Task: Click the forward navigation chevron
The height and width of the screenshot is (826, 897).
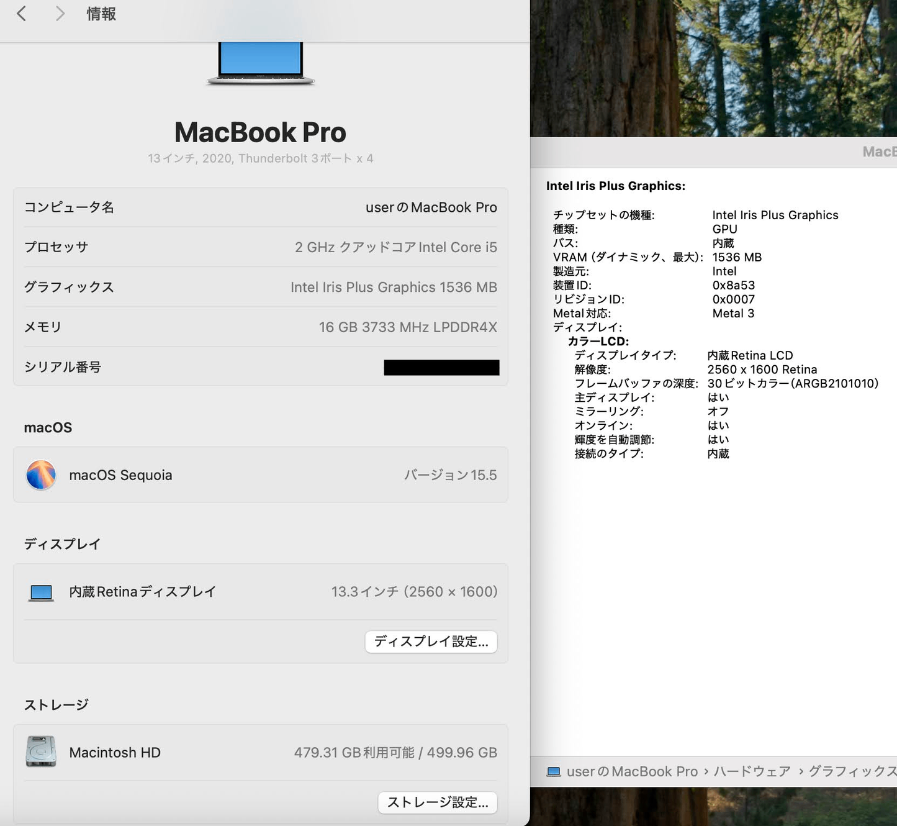Action: pyautogui.click(x=59, y=13)
